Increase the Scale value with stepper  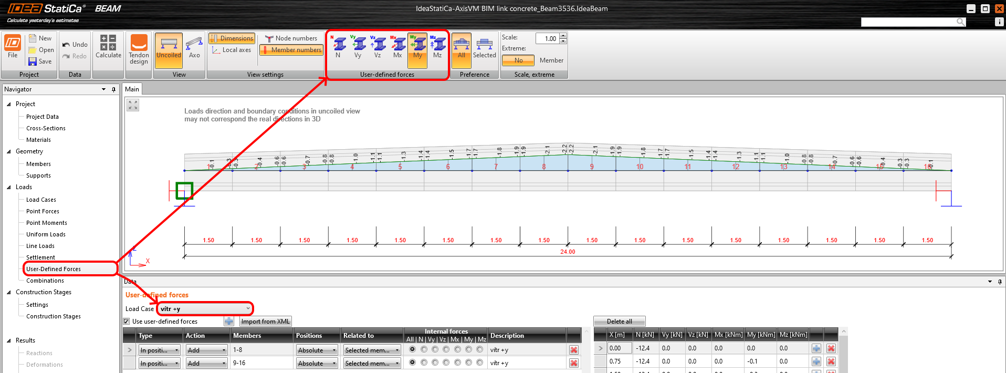563,36
